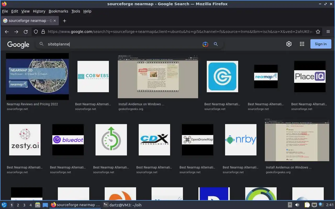
Task: Open volume control in tray
Action: [x=297, y=205]
